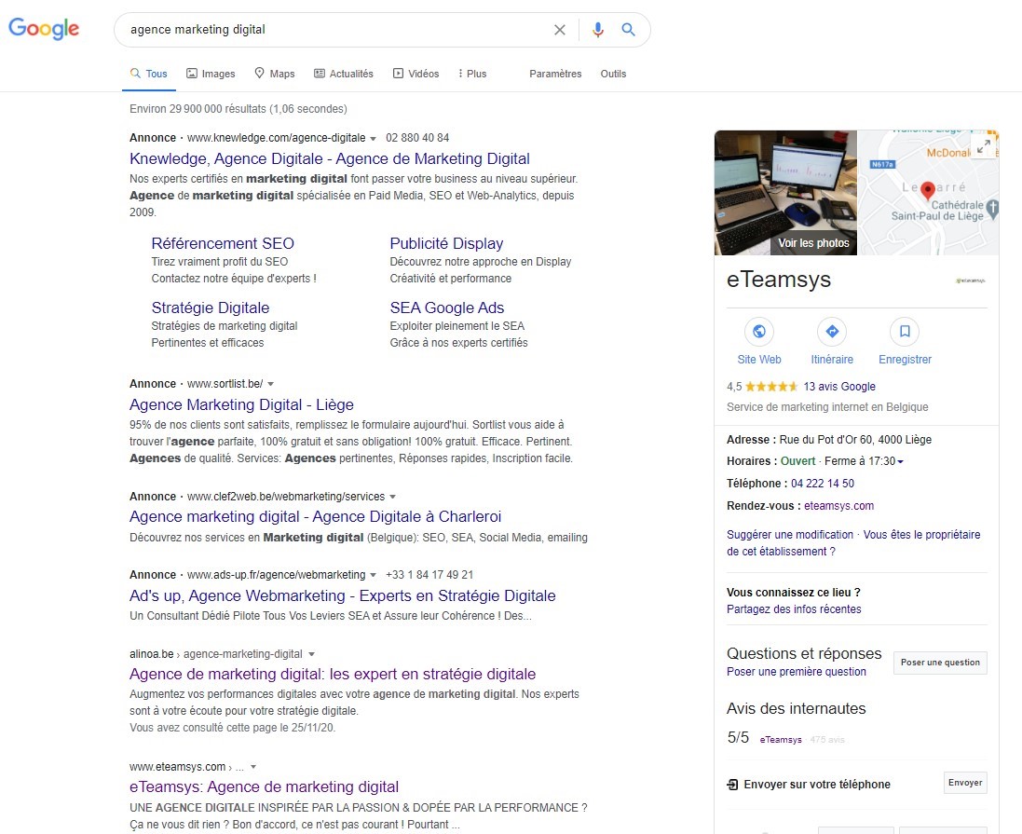This screenshot has height=834, width=1022.
Task: Click the knewledge phone number 02 880 40 84
Action: tap(417, 138)
